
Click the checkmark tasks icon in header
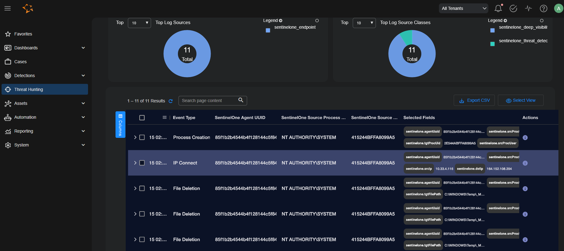(x=513, y=8)
